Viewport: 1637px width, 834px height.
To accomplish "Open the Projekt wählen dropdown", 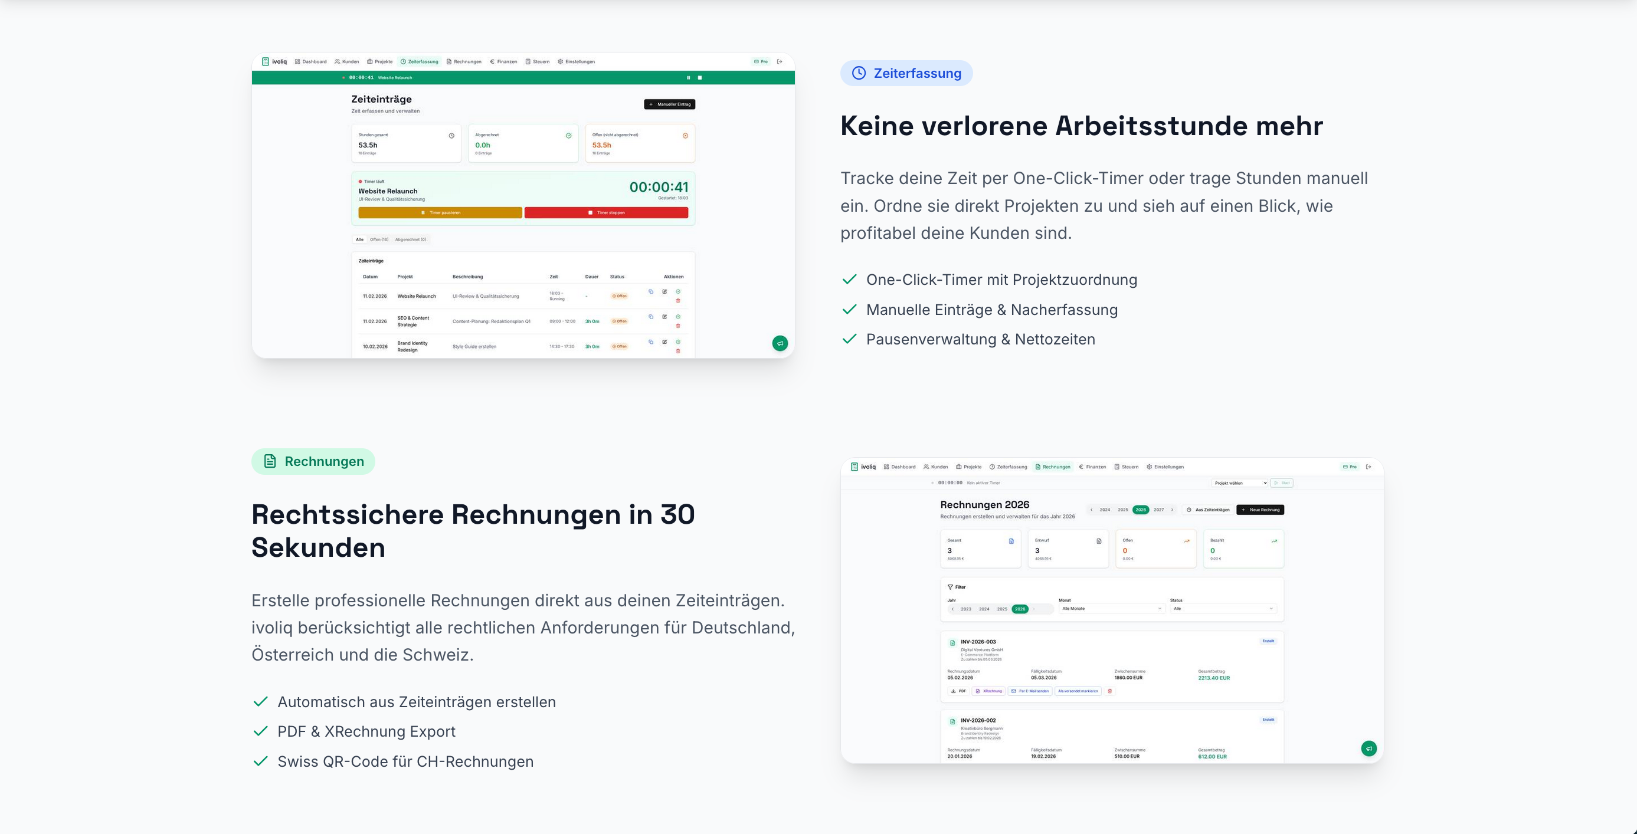I will [x=1239, y=482].
